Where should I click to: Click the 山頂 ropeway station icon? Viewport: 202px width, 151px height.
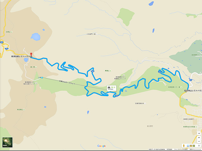(42, 78)
